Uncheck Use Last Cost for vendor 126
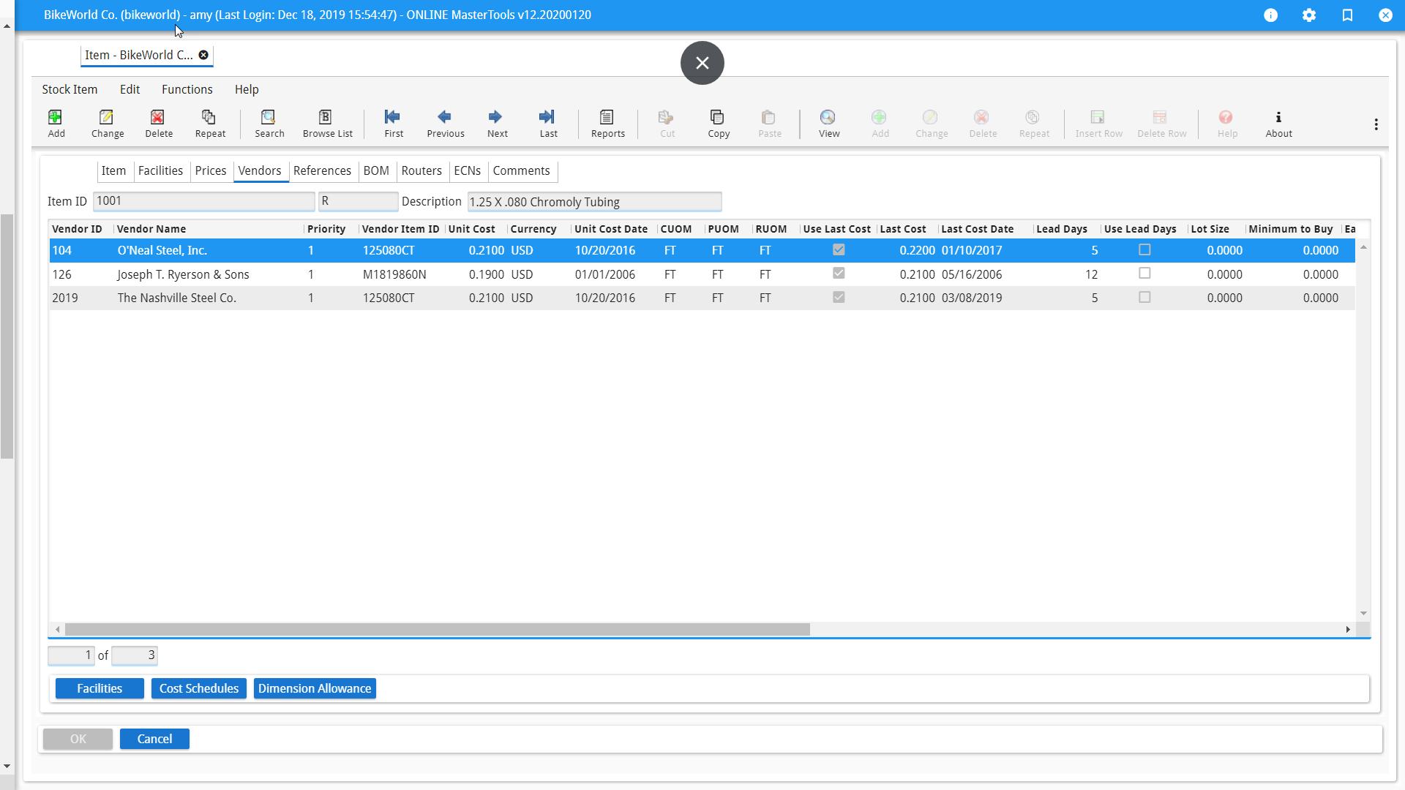Image resolution: width=1405 pixels, height=790 pixels. tap(839, 274)
